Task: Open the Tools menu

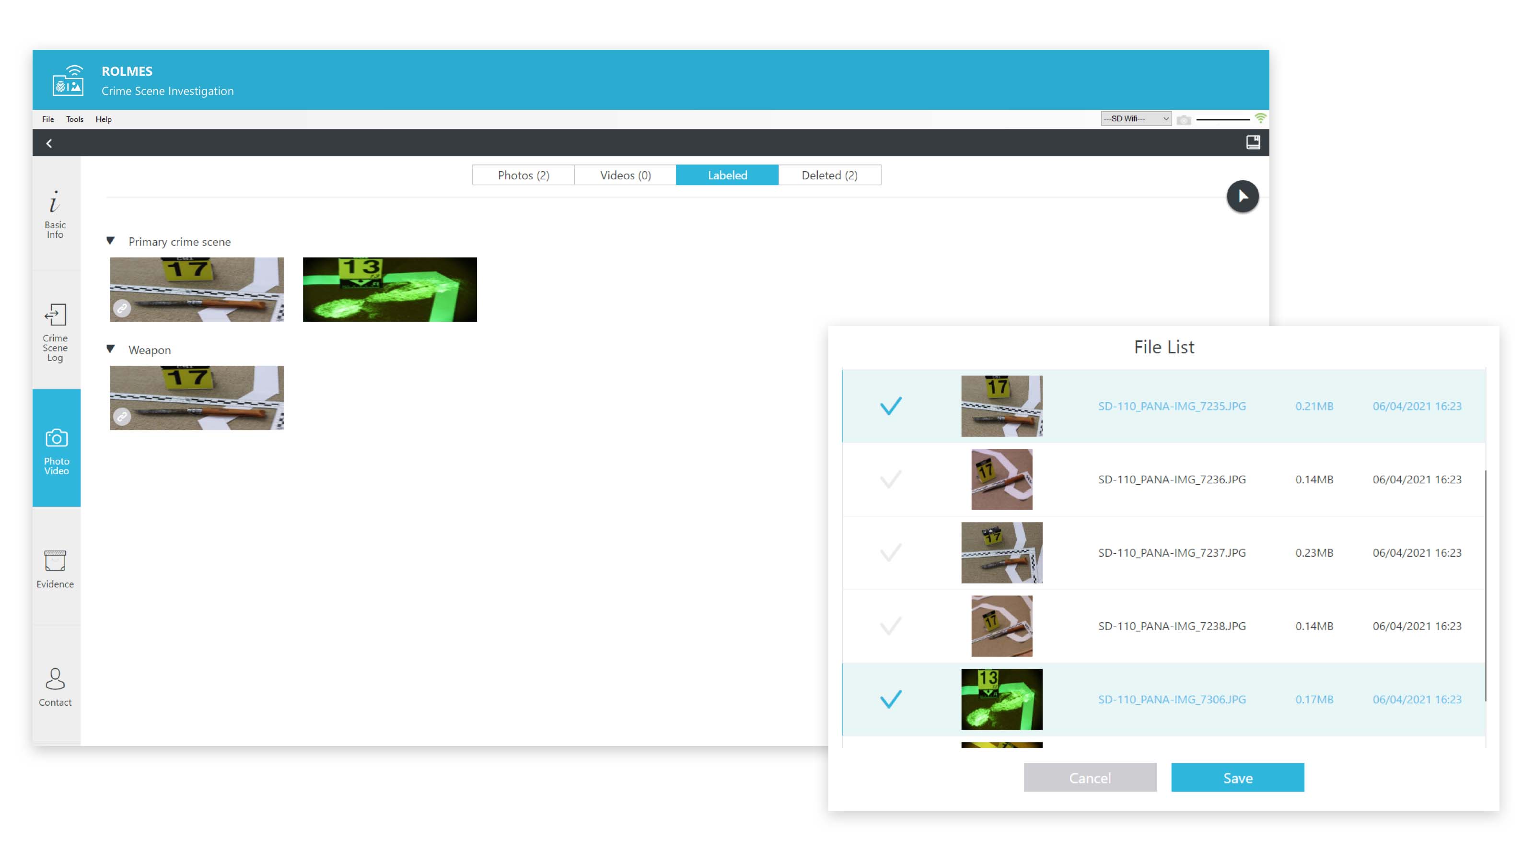Action: click(x=74, y=119)
